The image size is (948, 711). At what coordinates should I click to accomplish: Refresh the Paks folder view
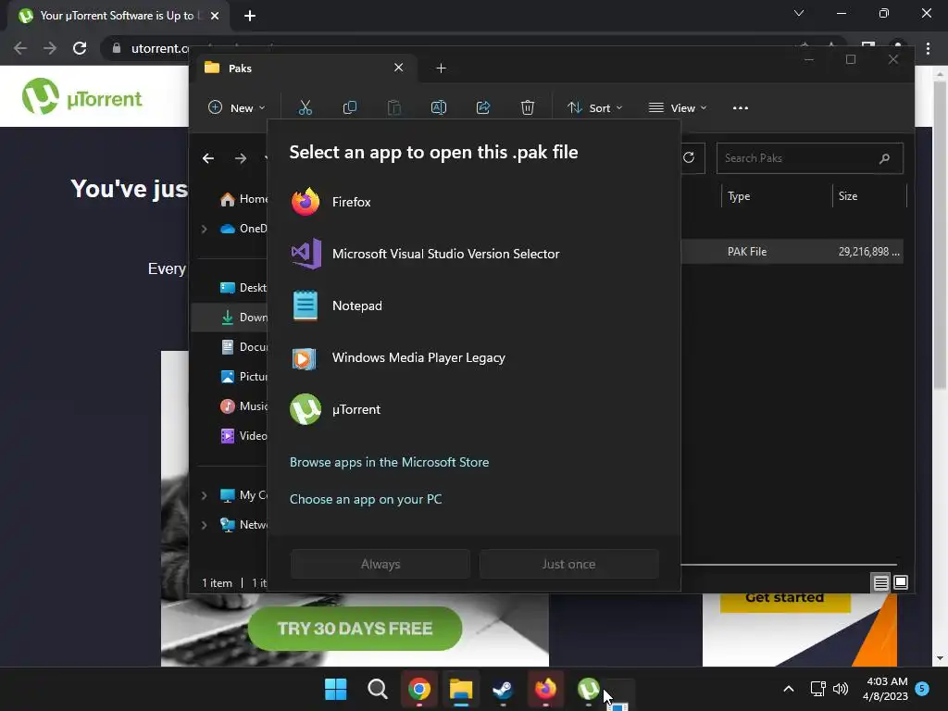[x=689, y=157]
